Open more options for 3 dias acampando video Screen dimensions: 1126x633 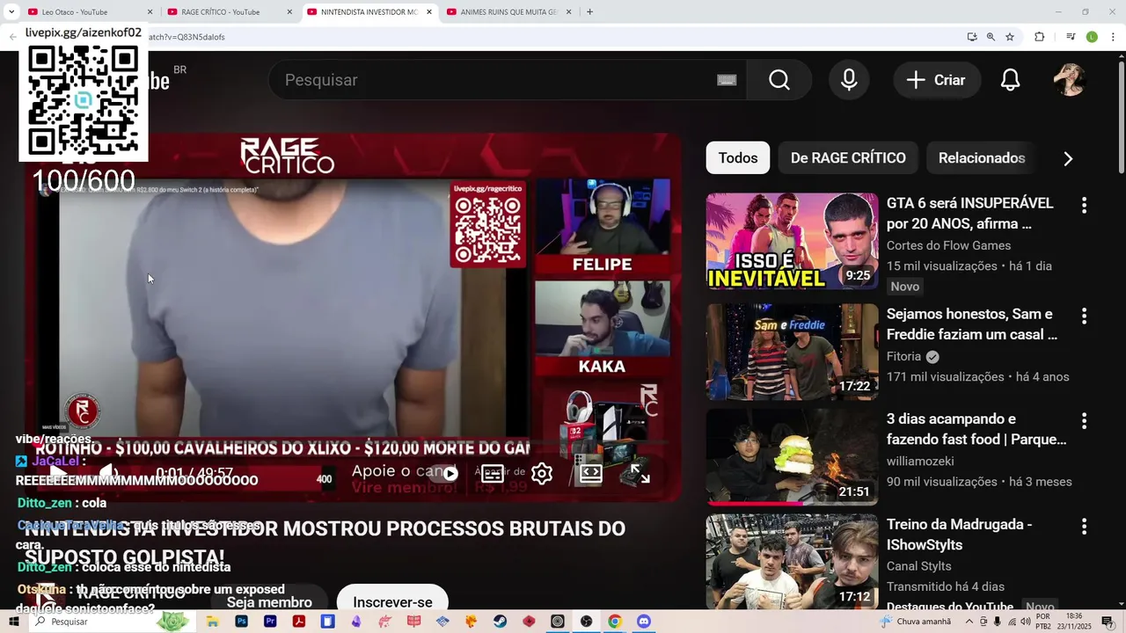click(x=1084, y=420)
